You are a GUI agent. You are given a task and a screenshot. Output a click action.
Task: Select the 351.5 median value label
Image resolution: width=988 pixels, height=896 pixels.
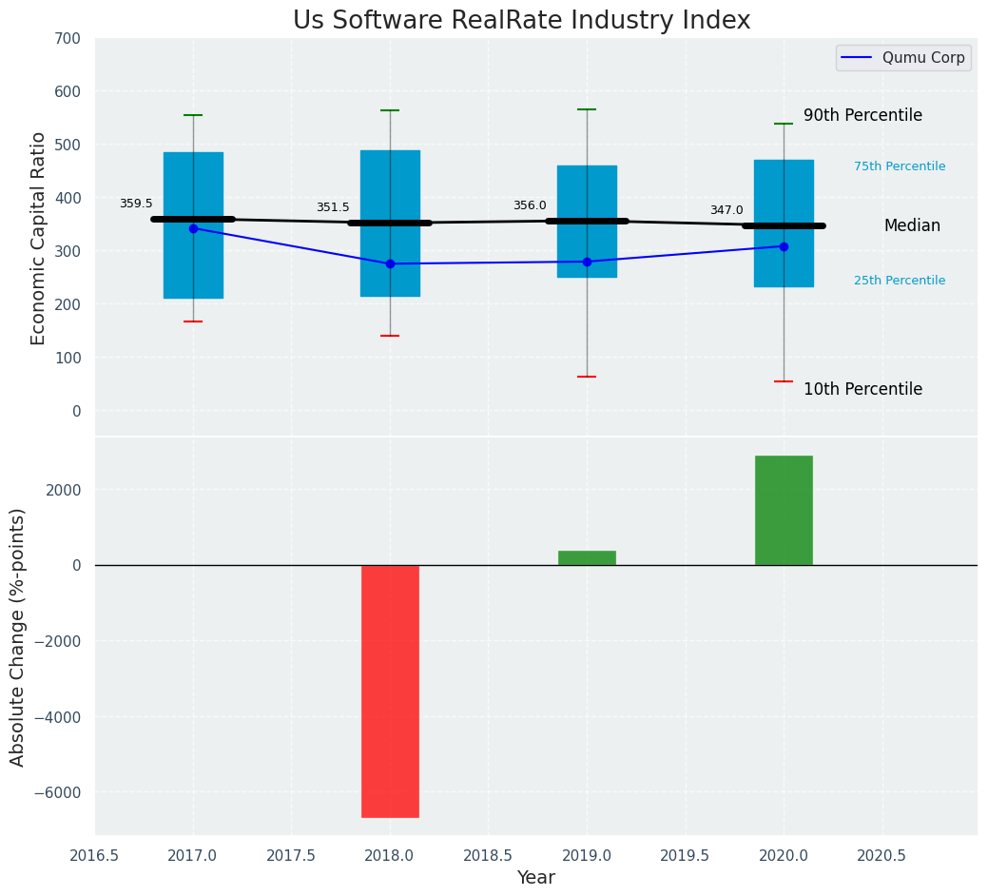click(x=333, y=208)
